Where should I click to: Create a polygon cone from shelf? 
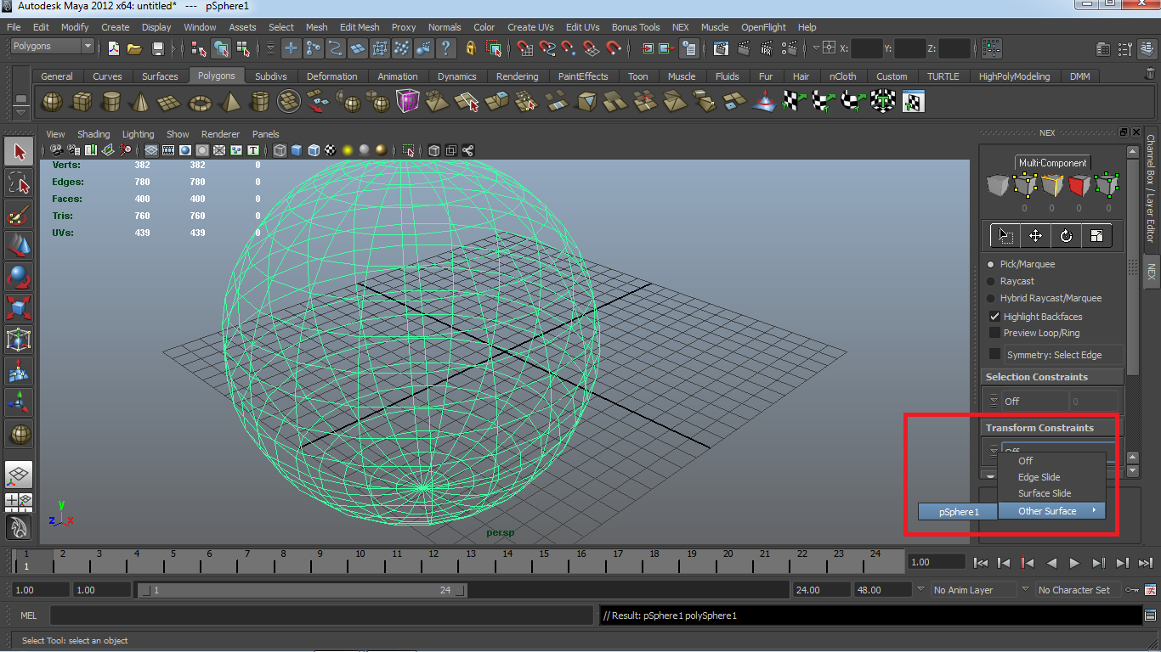coord(140,103)
